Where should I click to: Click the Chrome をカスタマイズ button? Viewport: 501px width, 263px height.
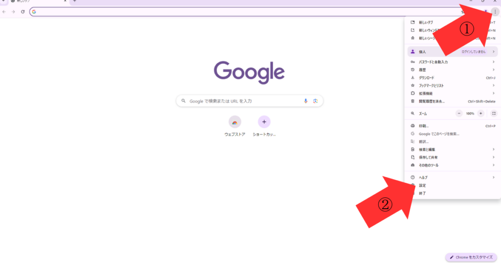[471, 257]
